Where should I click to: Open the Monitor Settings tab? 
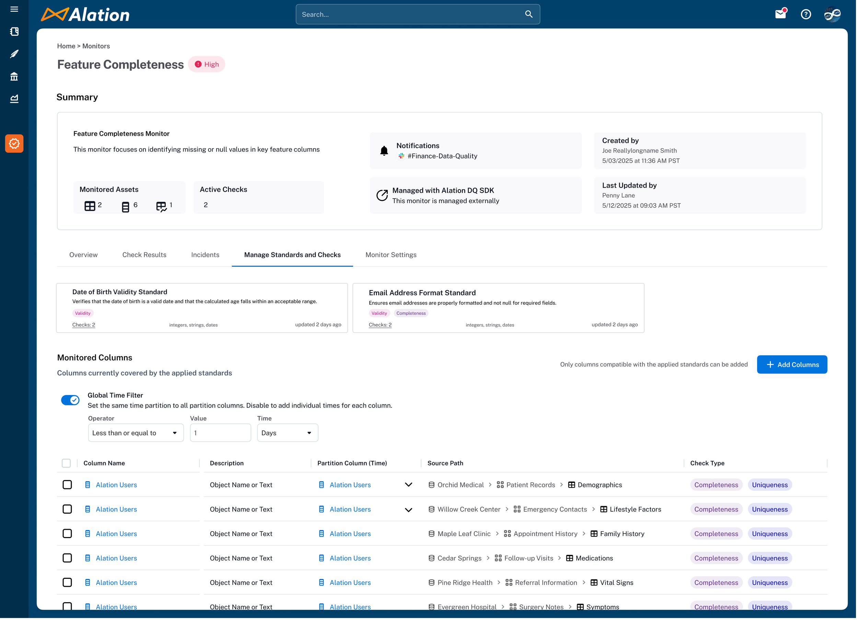pyautogui.click(x=391, y=255)
